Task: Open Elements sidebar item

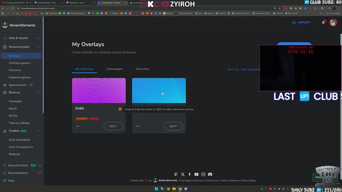Action: pos(15,70)
